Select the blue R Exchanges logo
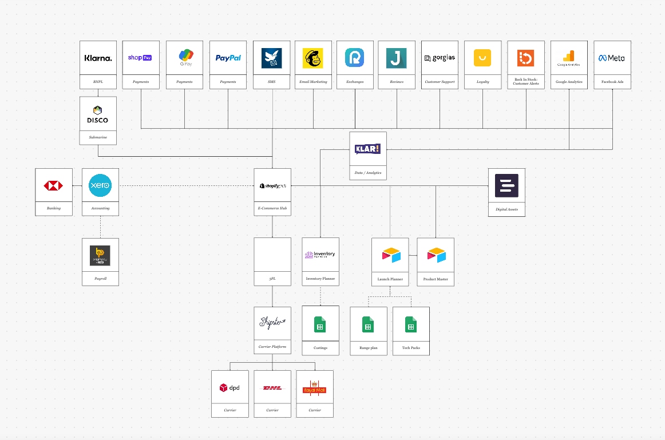This screenshot has height=440, width=665. (355, 58)
